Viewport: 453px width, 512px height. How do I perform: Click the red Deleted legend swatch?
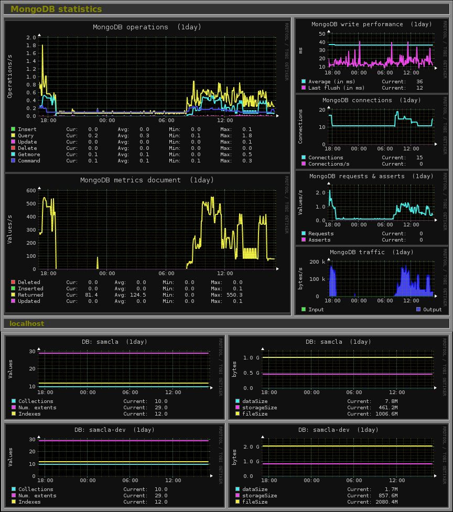[14, 282]
